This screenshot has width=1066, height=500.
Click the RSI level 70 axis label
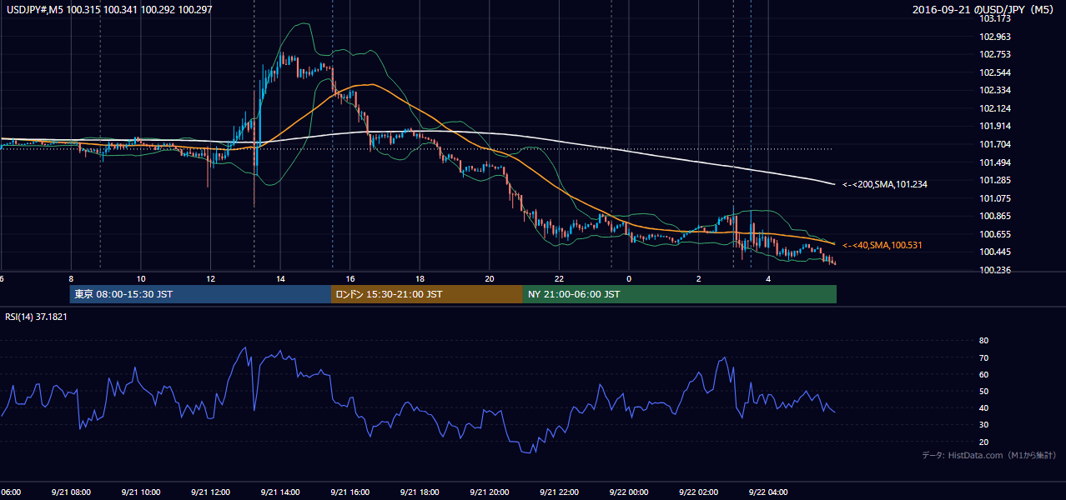[983, 357]
